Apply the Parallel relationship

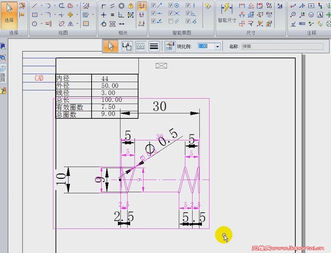(112, 6)
